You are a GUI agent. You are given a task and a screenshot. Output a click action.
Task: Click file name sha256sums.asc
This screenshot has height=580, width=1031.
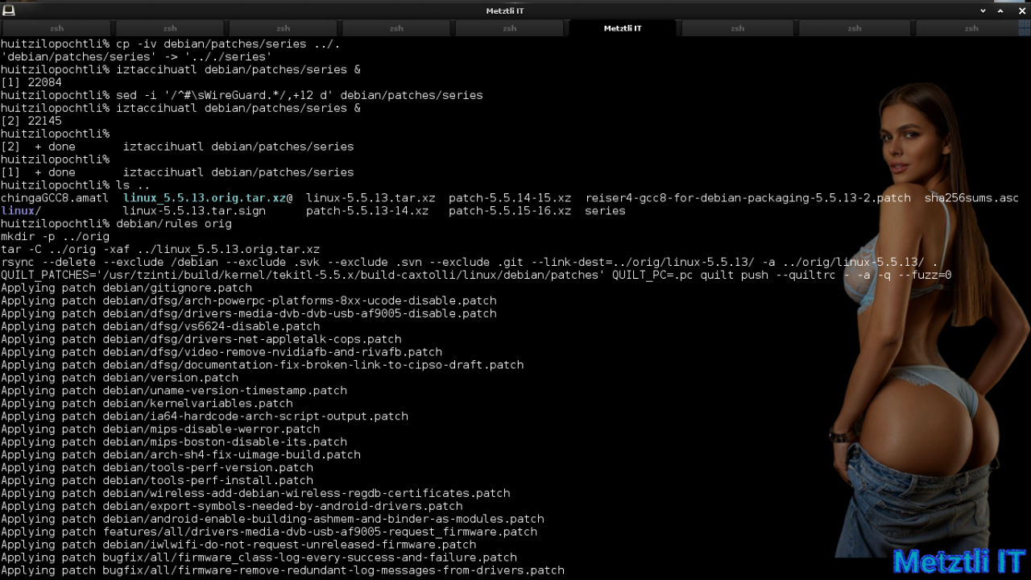point(971,197)
